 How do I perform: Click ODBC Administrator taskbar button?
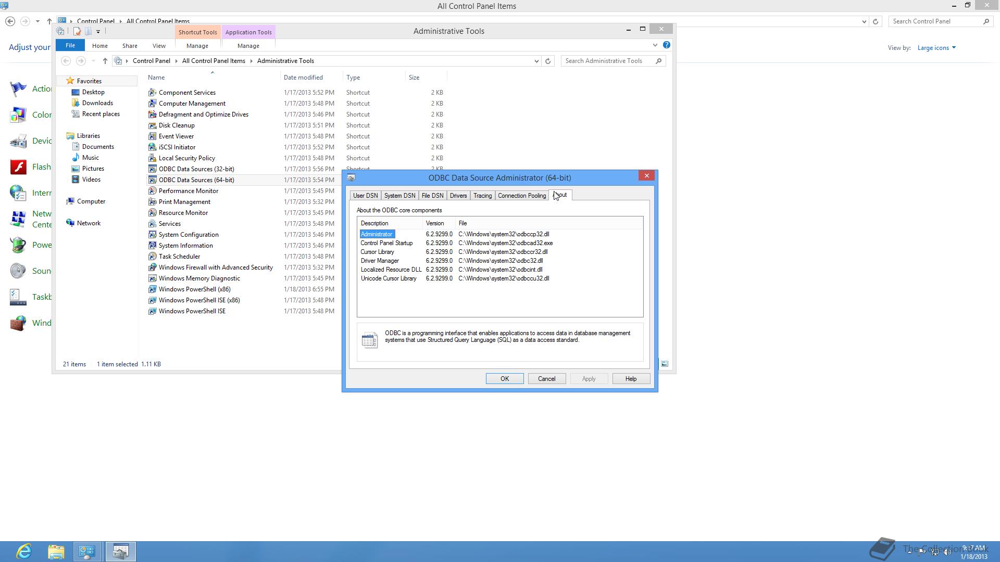[x=120, y=551]
